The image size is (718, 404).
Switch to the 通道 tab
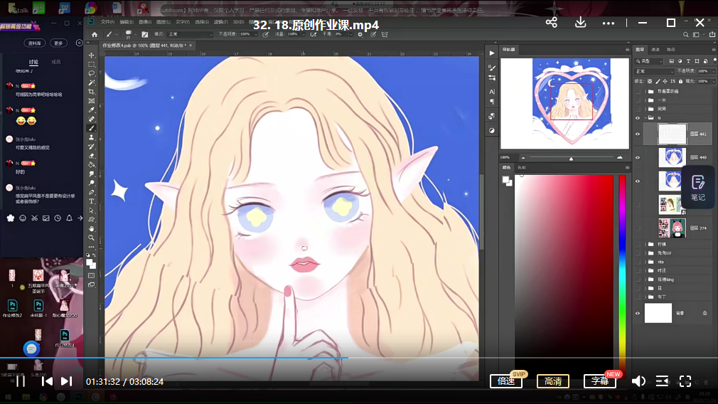tap(655, 50)
